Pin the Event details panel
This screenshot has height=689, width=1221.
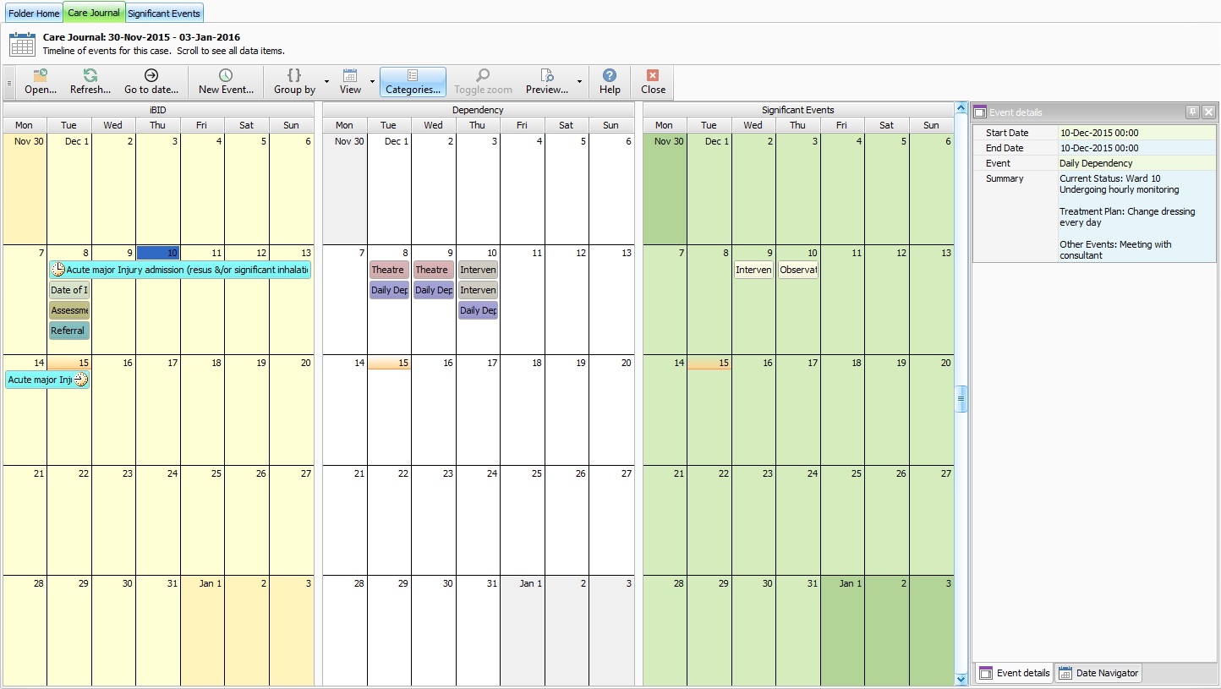pos(1192,112)
